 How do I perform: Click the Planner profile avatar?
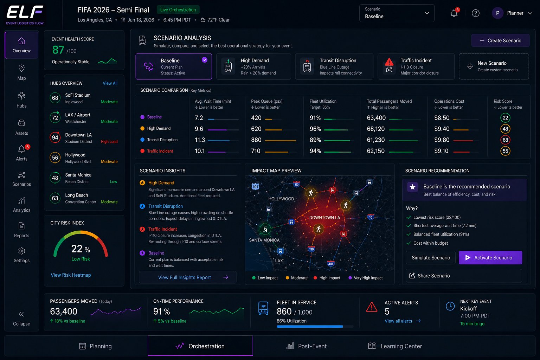tap(497, 13)
